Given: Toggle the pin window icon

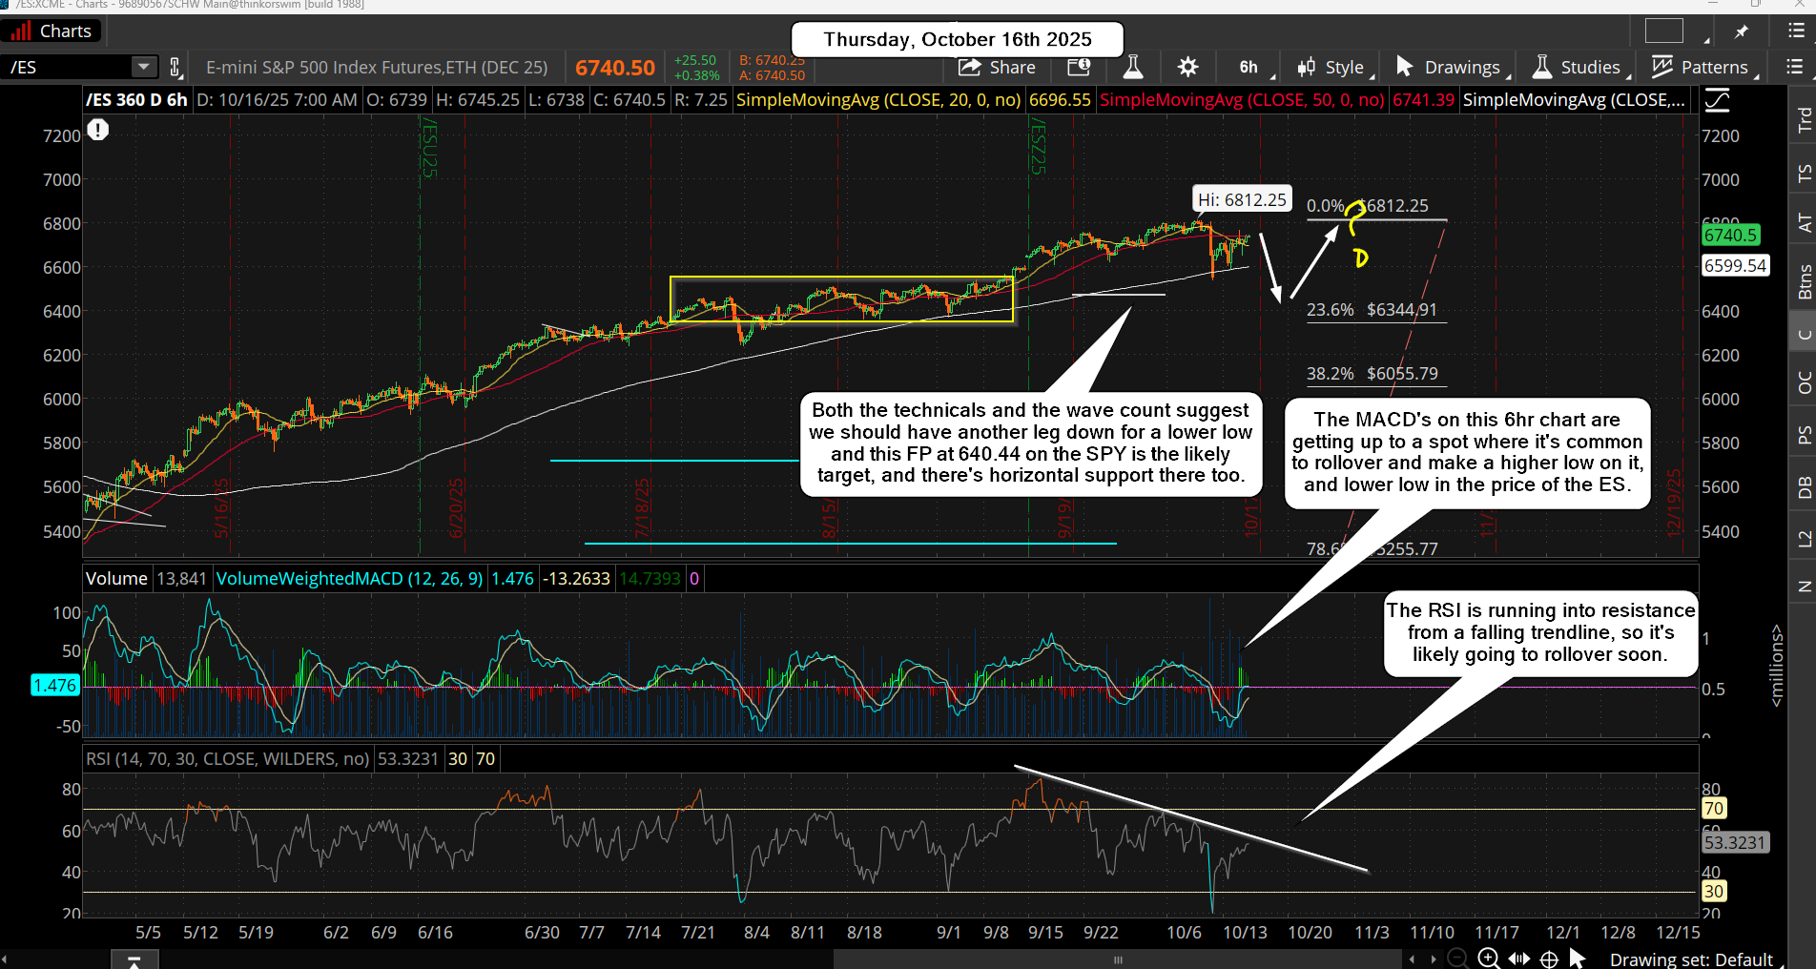Looking at the screenshot, I should [x=1742, y=31].
